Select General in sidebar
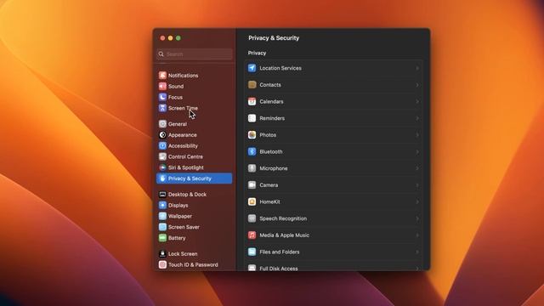Viewport: 544px width, 306px height. (195, 124)
